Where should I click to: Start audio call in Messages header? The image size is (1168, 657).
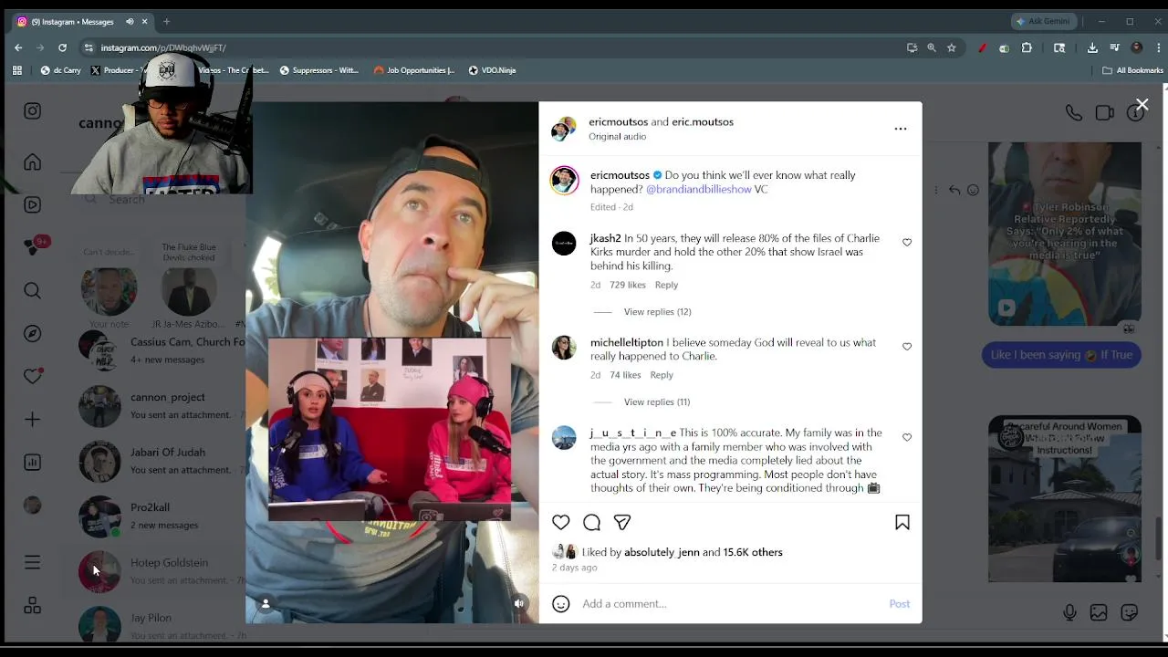[x=1074, y=113]
